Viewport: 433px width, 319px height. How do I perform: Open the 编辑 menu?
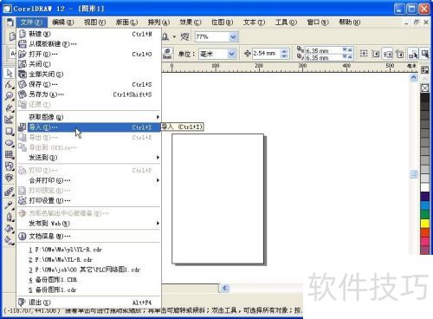coord(63,23)
